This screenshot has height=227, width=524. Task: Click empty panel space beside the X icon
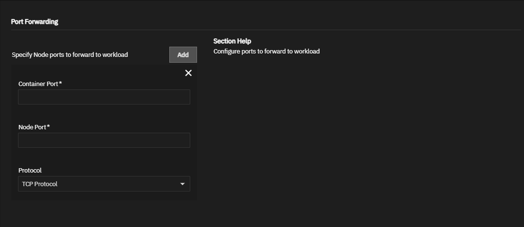97,73
